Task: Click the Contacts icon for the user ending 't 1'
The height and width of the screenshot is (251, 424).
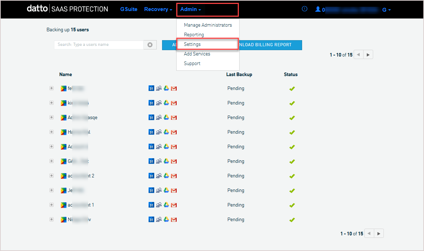Action: [x=159, y=205]
